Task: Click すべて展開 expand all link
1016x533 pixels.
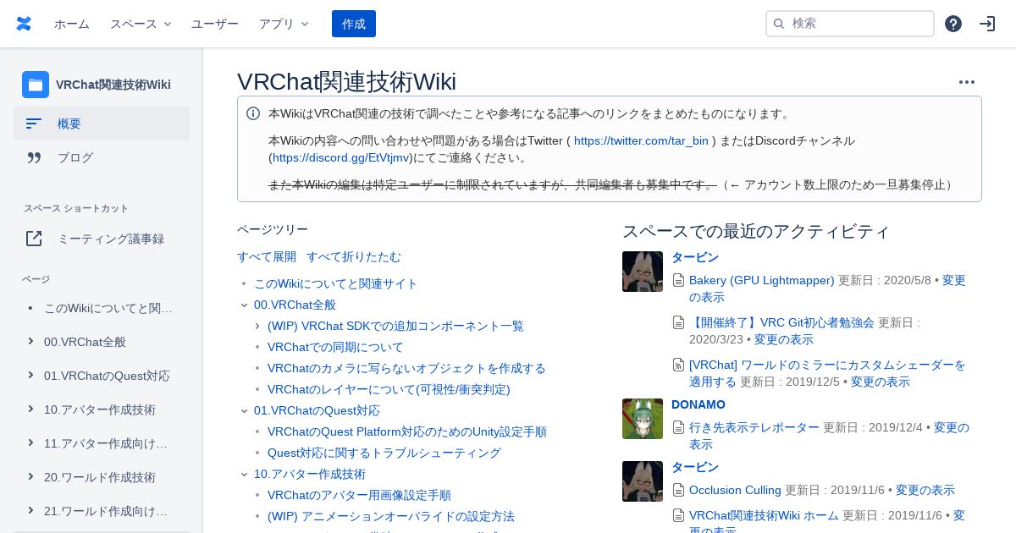Action: 267,256
